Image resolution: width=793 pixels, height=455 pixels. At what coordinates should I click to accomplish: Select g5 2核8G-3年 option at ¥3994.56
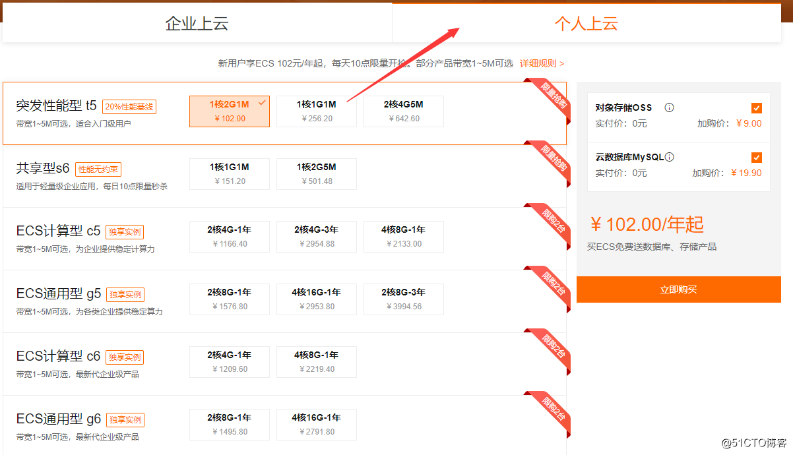click(x=404, y=299)
